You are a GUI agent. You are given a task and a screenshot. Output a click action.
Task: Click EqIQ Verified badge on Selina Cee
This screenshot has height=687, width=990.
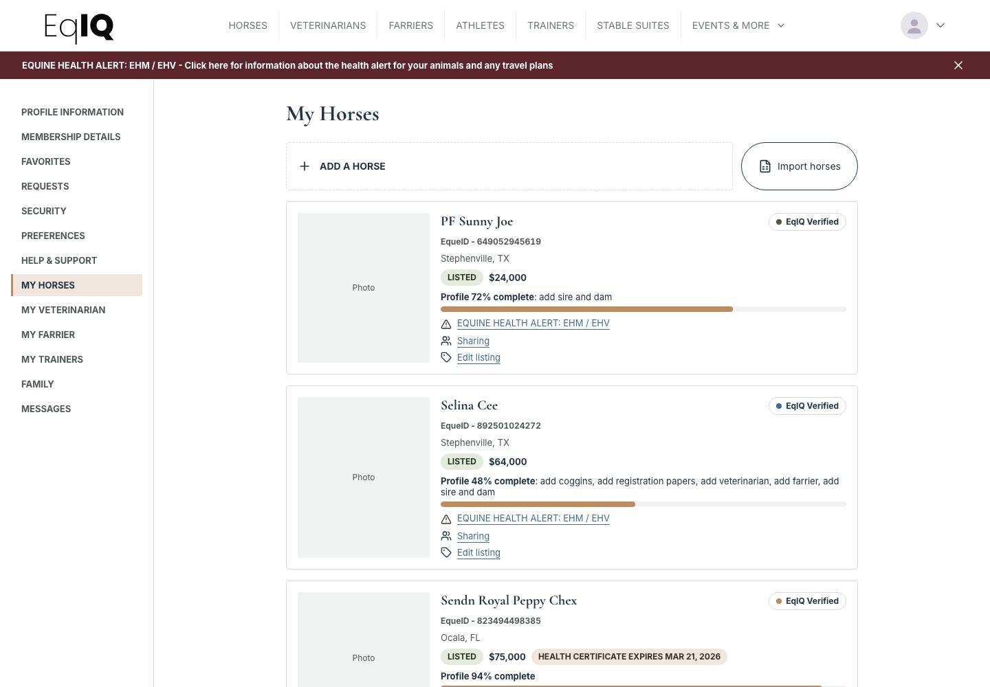pyautogui.click(x=807, y=406)
